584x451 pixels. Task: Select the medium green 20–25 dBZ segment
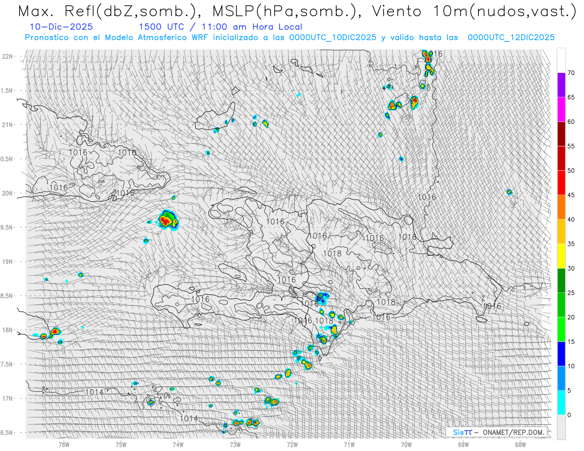pos(561,305)
